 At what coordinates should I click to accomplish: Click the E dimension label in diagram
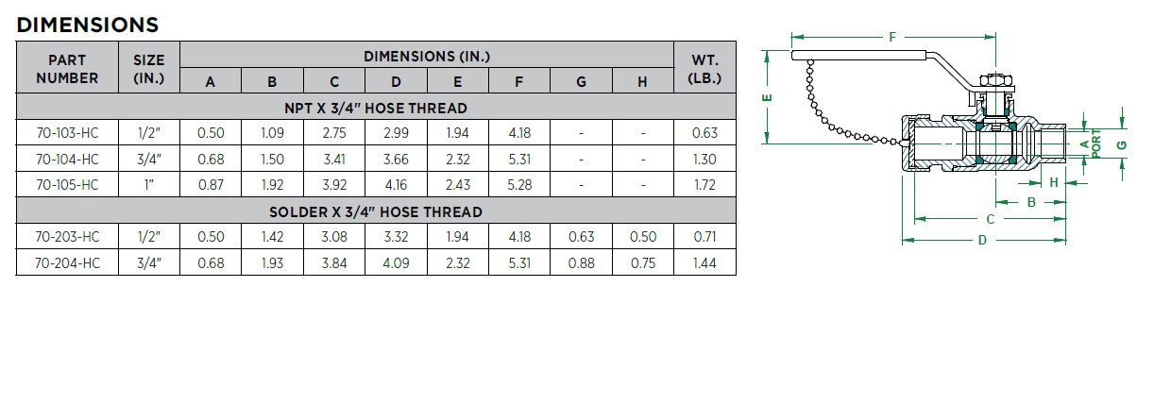[x=768, y=96]
